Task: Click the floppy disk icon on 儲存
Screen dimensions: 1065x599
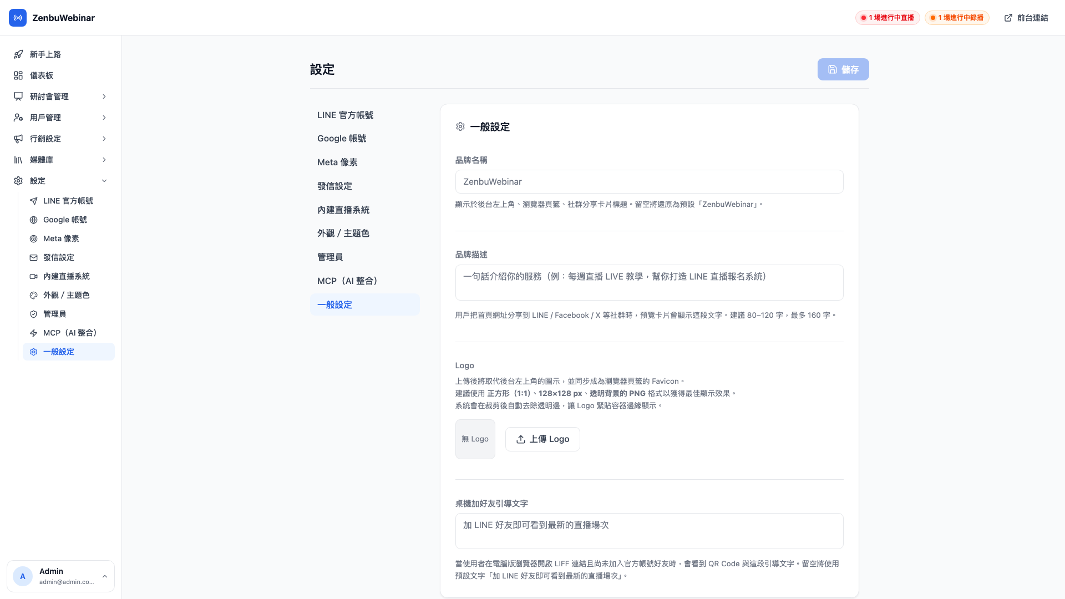Action: tap(833, 69)
